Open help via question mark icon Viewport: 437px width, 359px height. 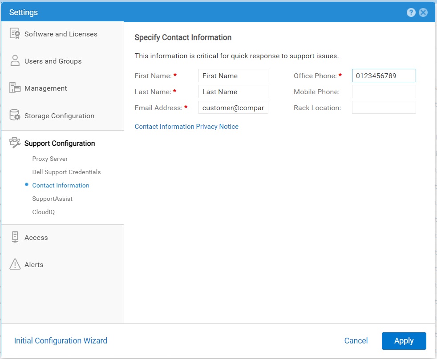[411, 12]
